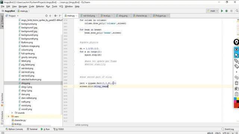Select sling.png in project tree
The height and width of the screenshot is (134, 239).
coord(26,83)
